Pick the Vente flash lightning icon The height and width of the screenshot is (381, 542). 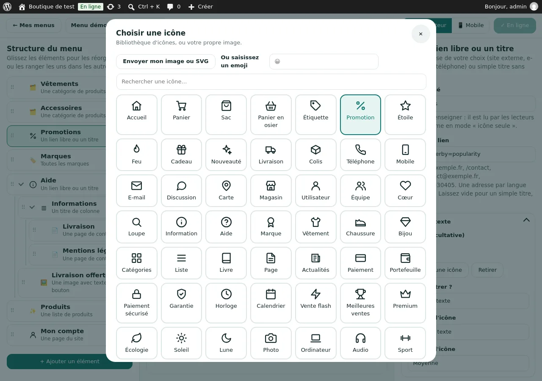click(x=316, y=303)
